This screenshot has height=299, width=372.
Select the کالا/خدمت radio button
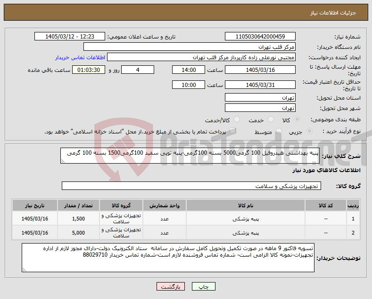click(237, 119)
